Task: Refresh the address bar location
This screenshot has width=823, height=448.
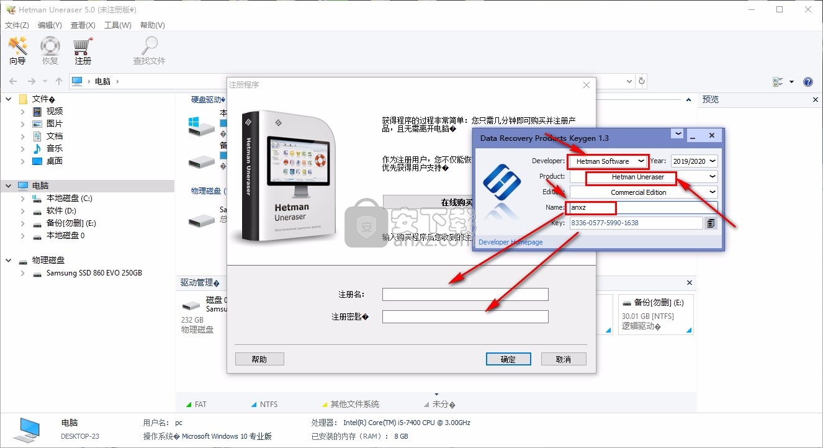Action: coord(642,81)
